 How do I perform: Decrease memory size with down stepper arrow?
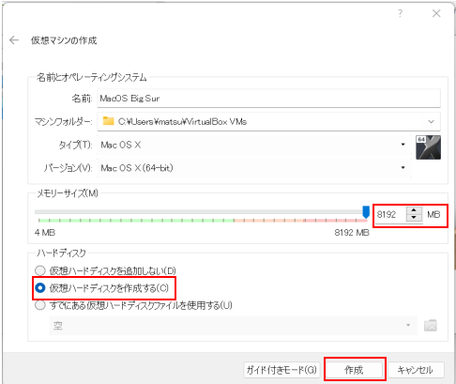[414, 218]
